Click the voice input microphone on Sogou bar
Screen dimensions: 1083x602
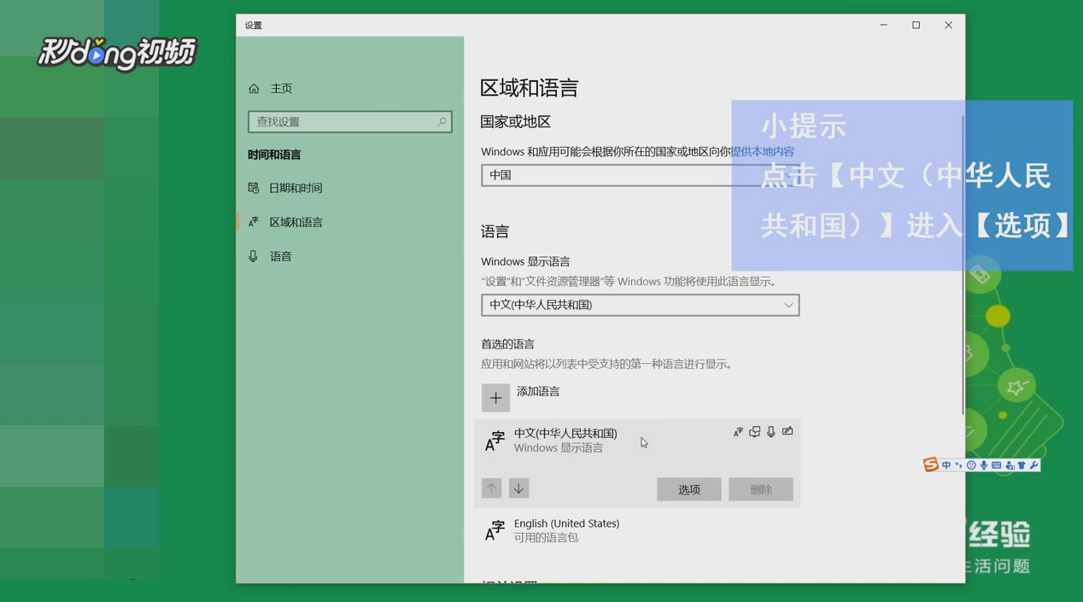984,465
